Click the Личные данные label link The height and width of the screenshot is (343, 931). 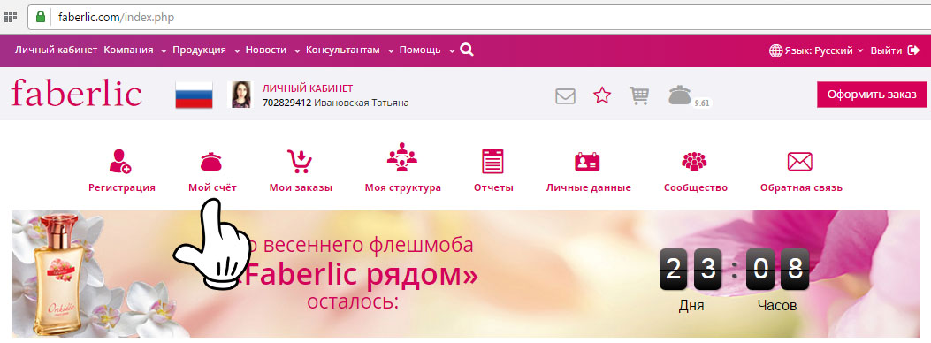(589, 188)
